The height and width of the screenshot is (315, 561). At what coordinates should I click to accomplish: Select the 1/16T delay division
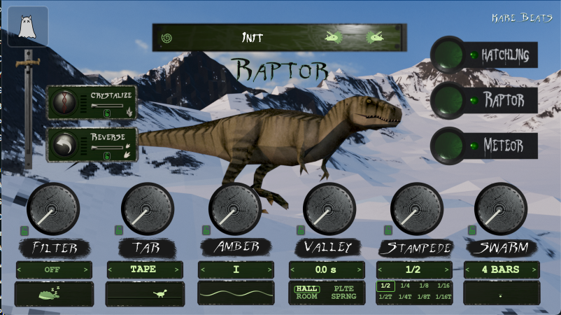(x=443, y=297)
